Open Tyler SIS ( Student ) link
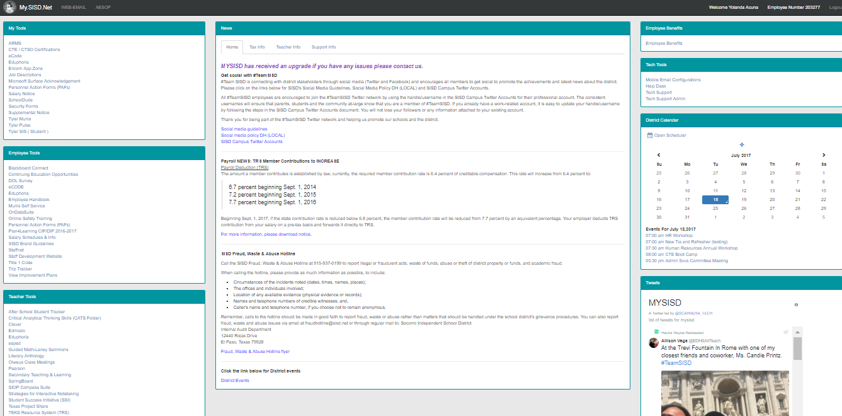The width and height of the screenshot is (842, 416). pos(28,132)
